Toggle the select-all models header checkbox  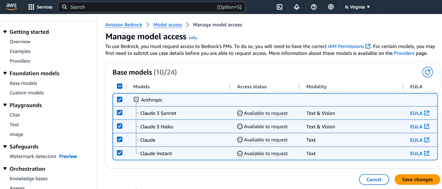120,86
